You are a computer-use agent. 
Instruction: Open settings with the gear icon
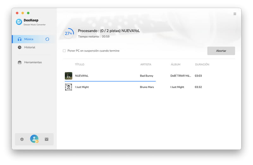22,139
